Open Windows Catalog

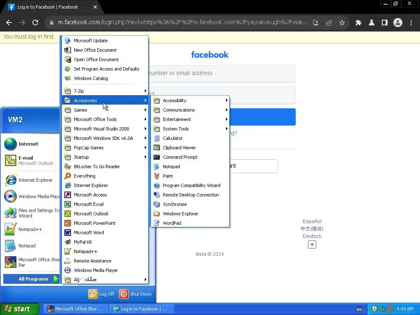click(105, 78)
